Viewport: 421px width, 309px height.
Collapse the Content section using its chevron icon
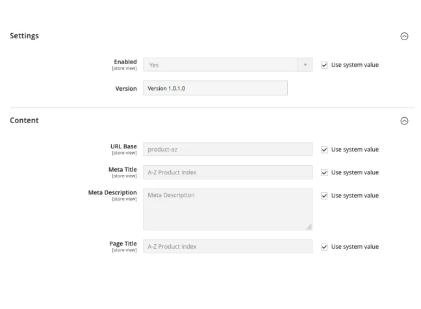(404, 121)
